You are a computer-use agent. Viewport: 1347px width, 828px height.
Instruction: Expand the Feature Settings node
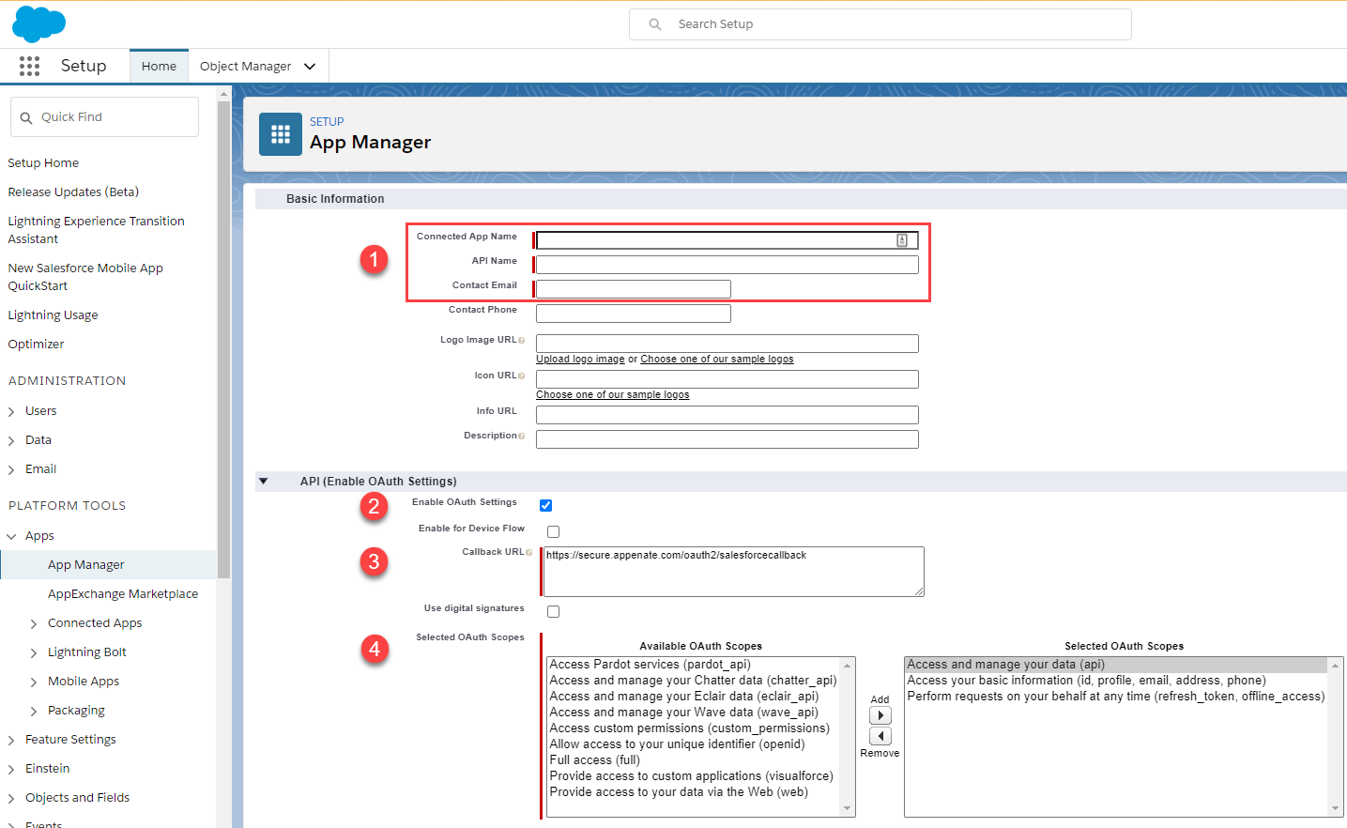(x=11, y=740)
